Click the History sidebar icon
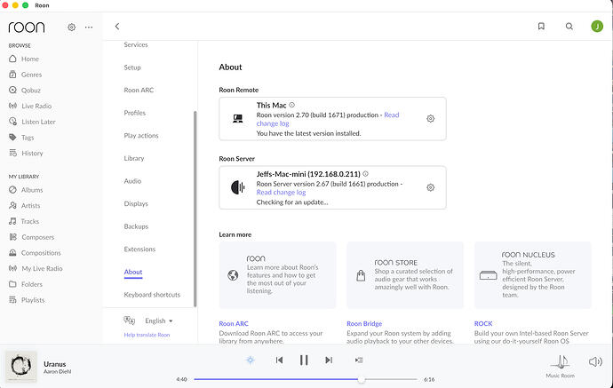Viewport: 613px width, 388px height. pyautogui.click(x=12, y=153)
